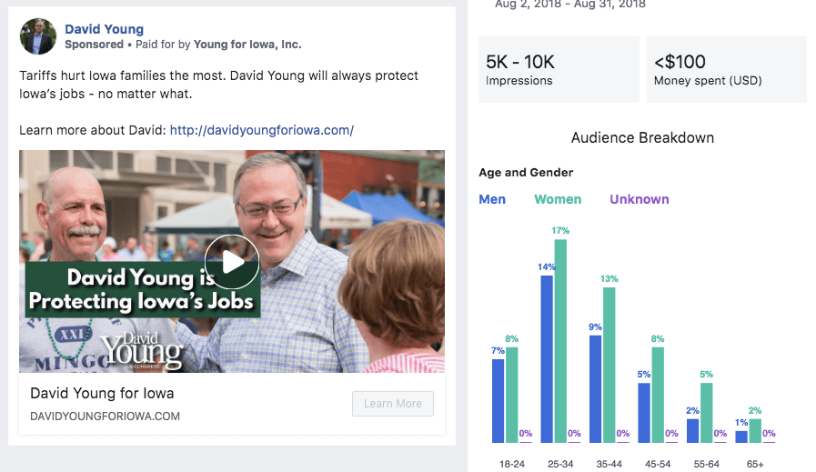
Task: Click the 13% women bar for 35-44
Action: click(x=609, y=365)
